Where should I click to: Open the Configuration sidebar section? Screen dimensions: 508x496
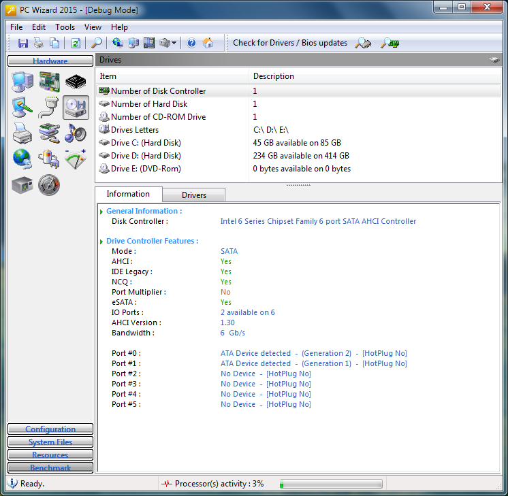(50, 429)
